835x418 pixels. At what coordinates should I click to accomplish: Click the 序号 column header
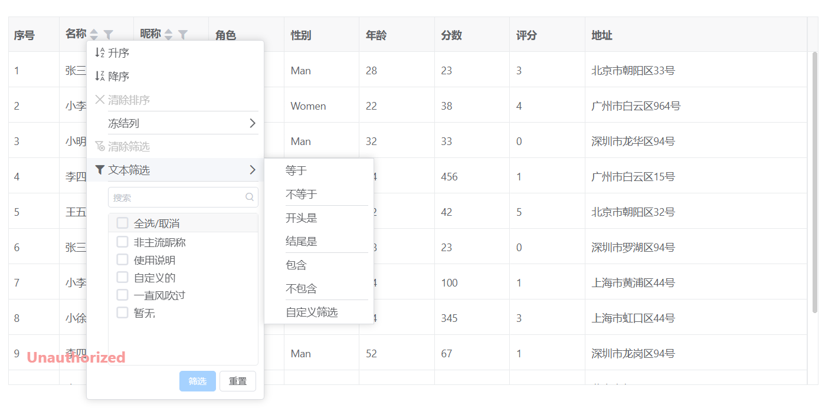coord(34,35)
